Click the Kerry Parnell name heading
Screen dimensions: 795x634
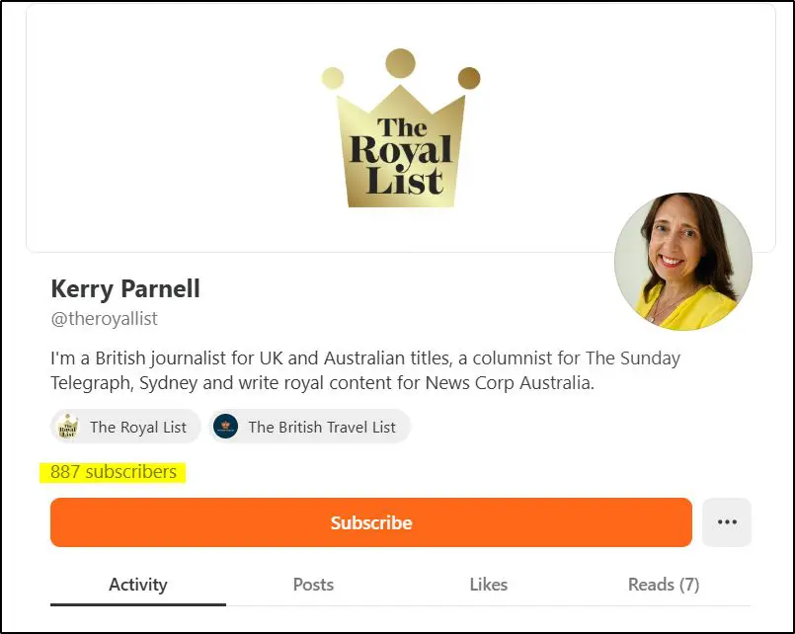(x=125, y=289)
